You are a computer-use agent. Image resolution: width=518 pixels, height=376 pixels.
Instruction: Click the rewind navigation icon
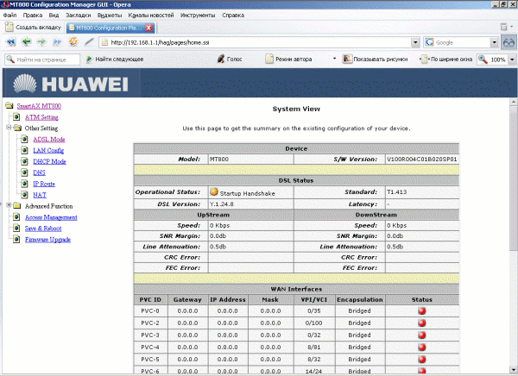click(x=11, y=42)
